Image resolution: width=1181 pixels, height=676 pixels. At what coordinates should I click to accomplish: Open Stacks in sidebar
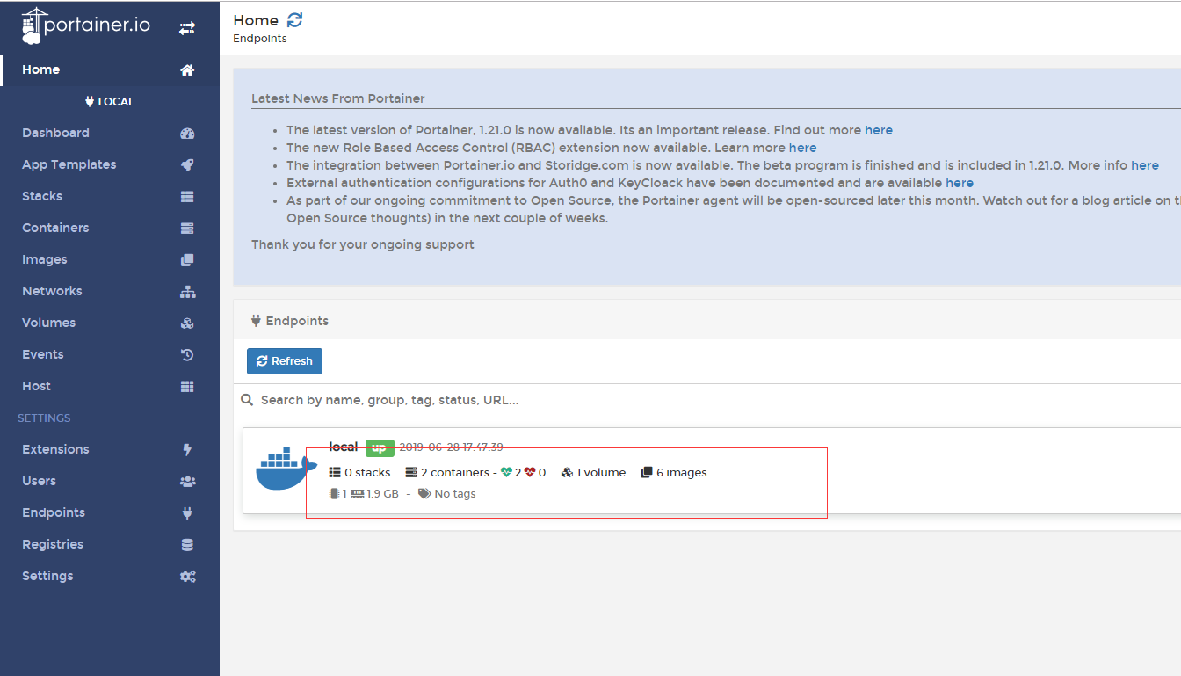(x=110, y=197)
